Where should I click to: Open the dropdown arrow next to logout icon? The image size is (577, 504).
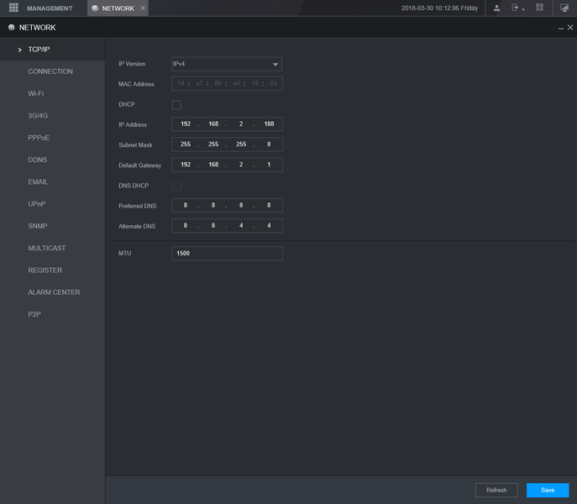524,9
